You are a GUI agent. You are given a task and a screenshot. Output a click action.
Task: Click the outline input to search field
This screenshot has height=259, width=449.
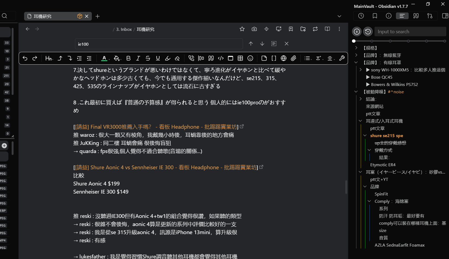(410, 32)
